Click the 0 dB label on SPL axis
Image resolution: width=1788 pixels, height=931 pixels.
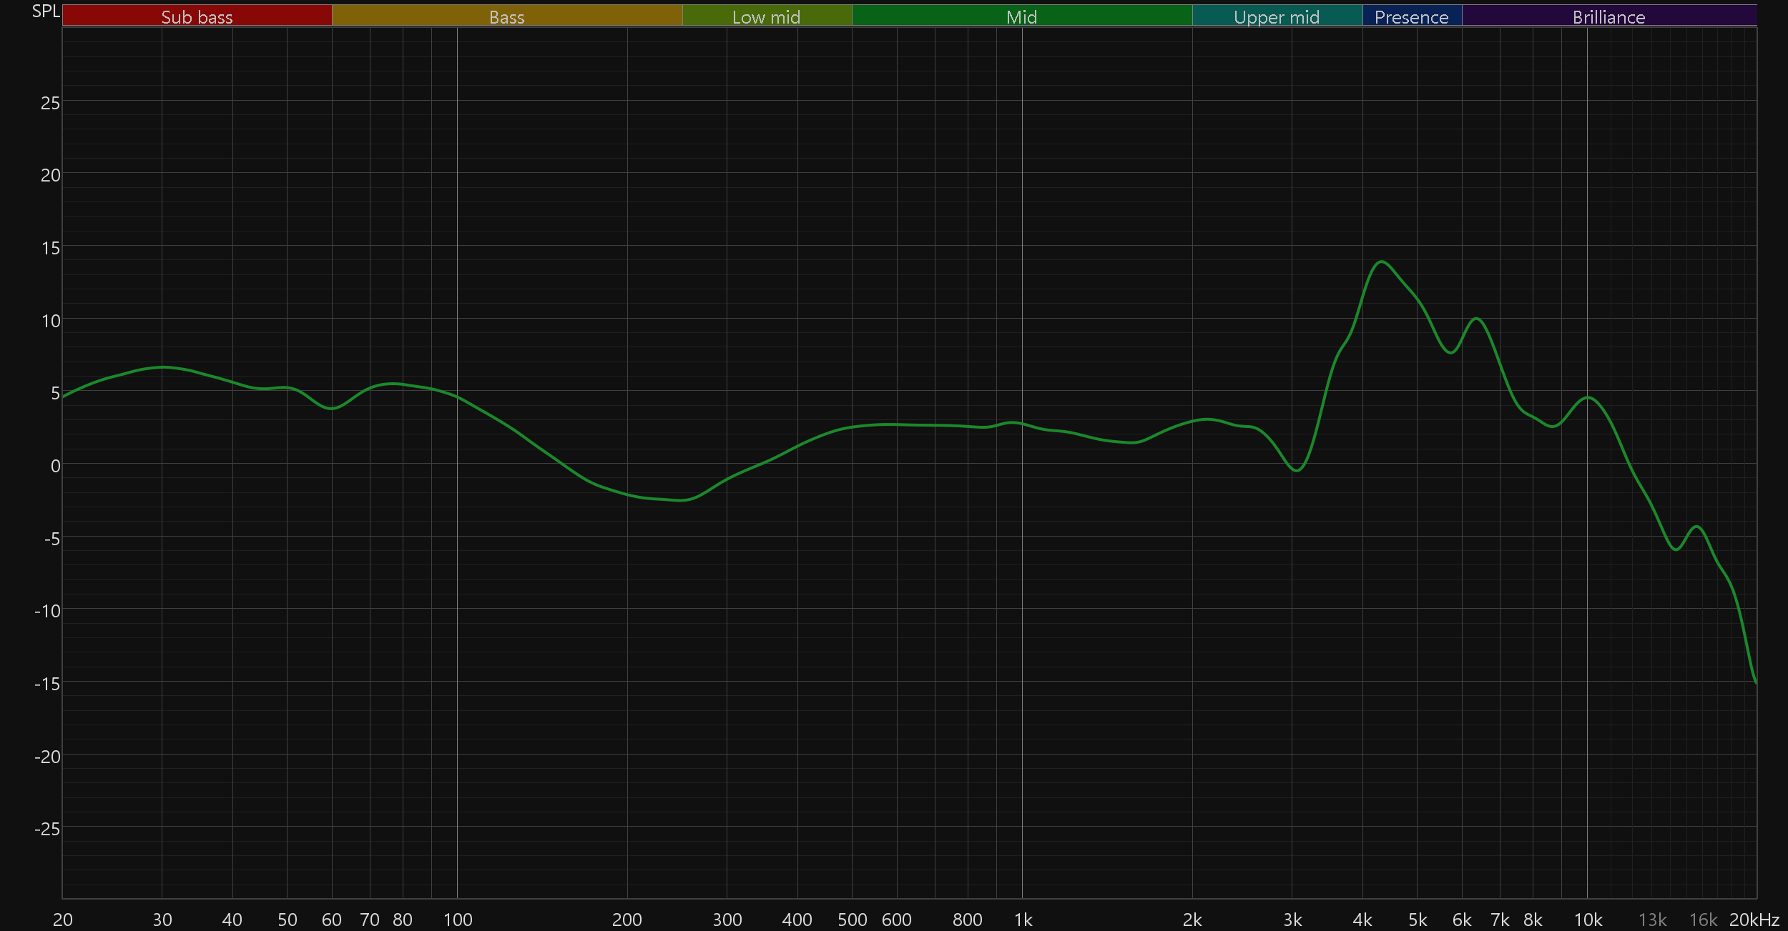point(55,466)
